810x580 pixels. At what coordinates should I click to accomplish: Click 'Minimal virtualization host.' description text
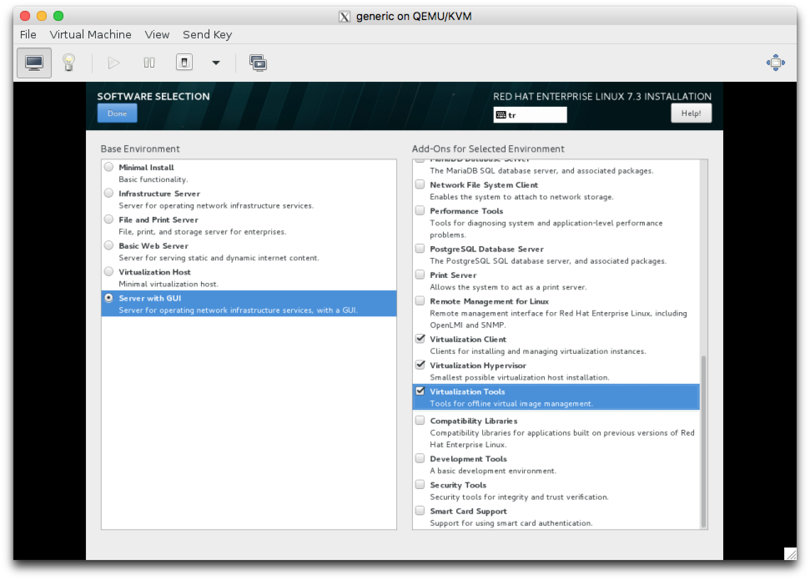click(169, 284)
